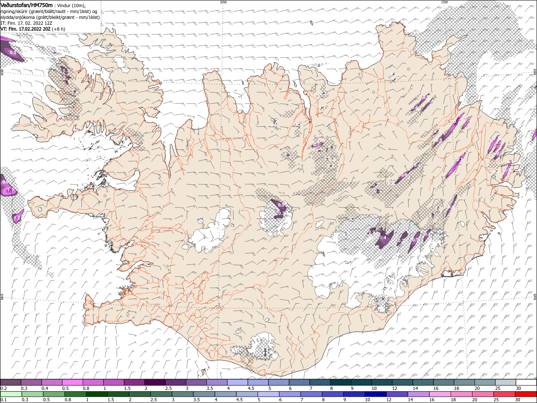Pick the top legend swatch between 12 and 14
Image resolution: width=537 pixels, height=403 pixels.
[402, 382]
